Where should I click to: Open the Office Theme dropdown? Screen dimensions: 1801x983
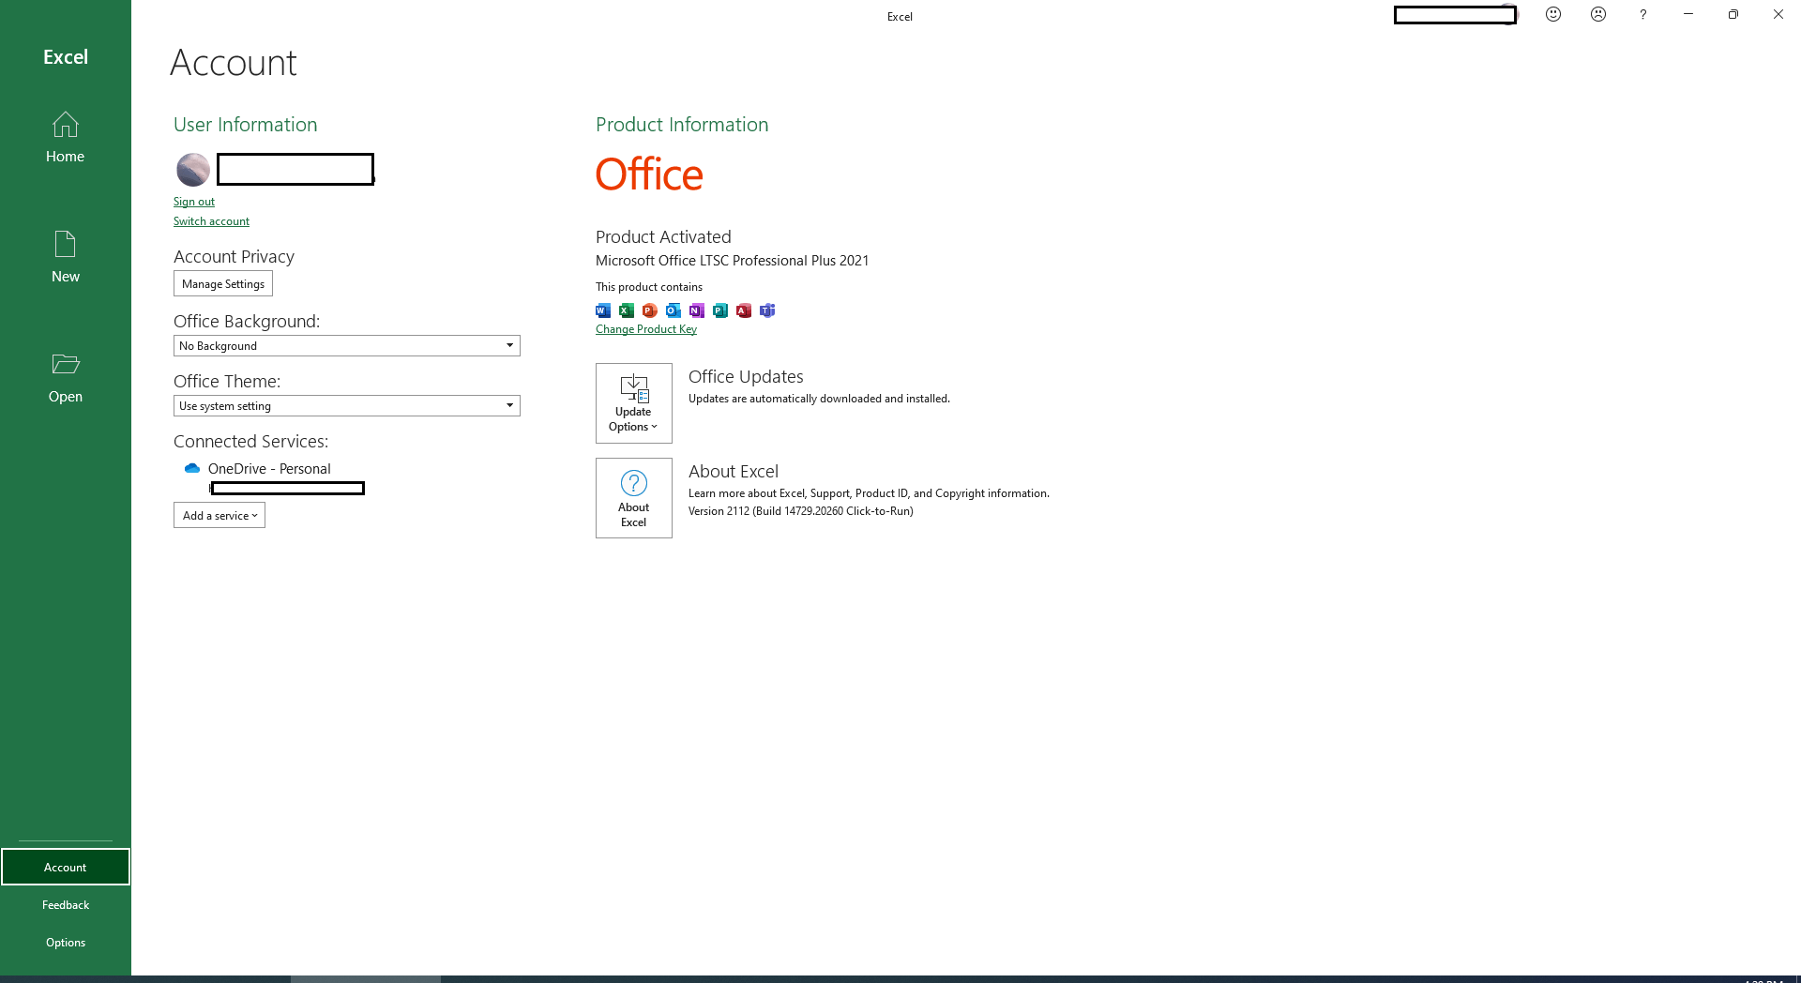(x=347, y=406)
